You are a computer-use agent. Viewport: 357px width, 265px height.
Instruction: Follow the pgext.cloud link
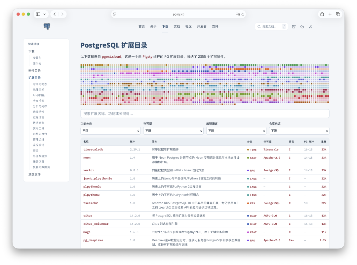[111, 56]
